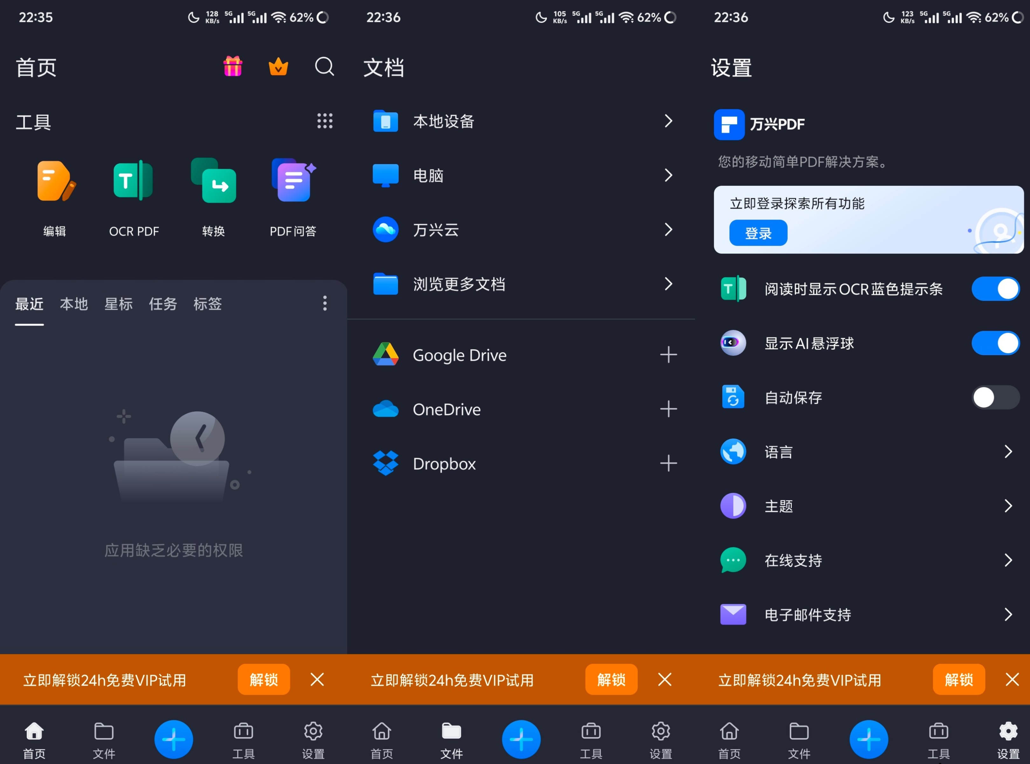Enable the 自动保存 toggle
This screenshot has width=1030, height=764.
[995, 397]
